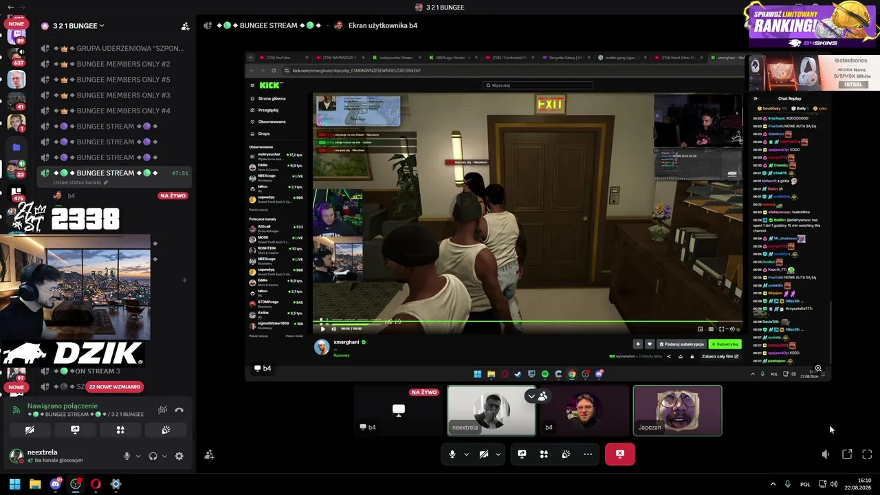Screen dimensions: 880x495
Task: Open the Windows Start menu
Action: 14,484
